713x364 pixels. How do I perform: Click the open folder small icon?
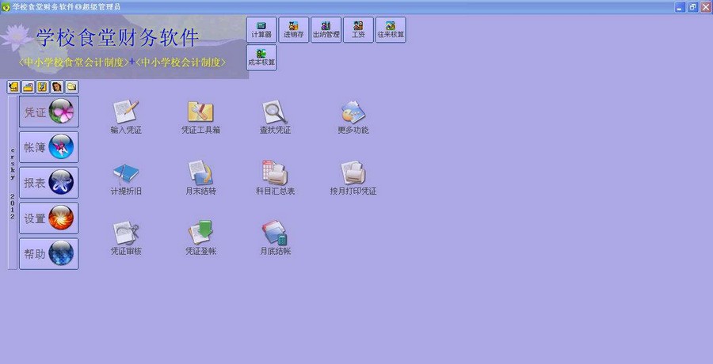click(x=71, y=87)
